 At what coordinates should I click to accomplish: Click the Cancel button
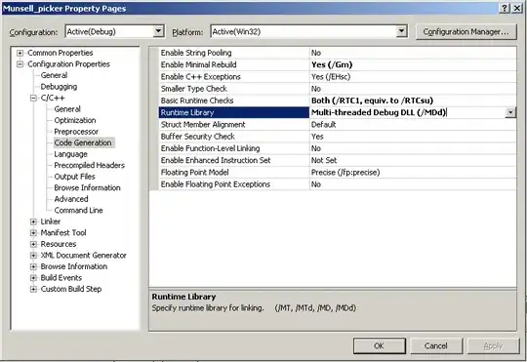point(436,345)
